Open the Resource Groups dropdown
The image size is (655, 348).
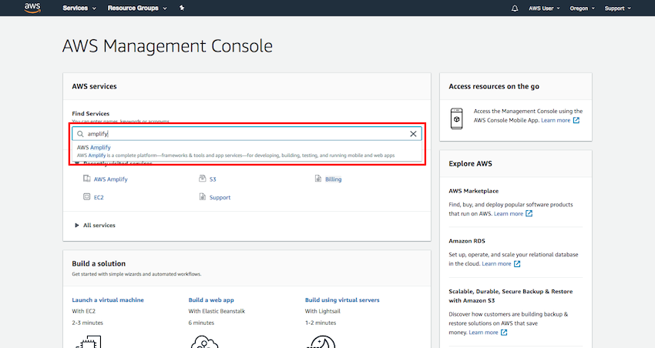tap(137, 8)
